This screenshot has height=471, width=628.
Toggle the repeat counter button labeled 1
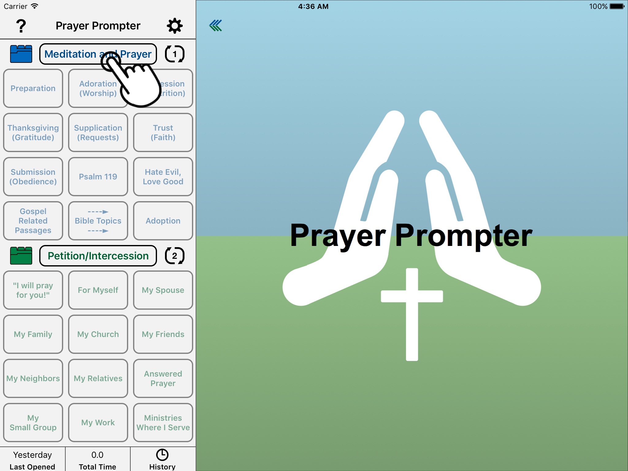174,54
